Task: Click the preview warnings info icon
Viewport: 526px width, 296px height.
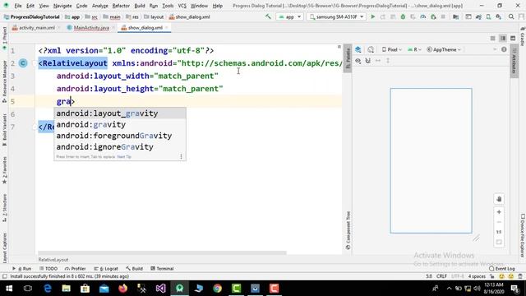Action: coord(504,49)
